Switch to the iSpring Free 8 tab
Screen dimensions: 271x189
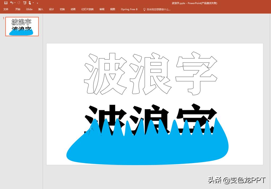point(129,9)
